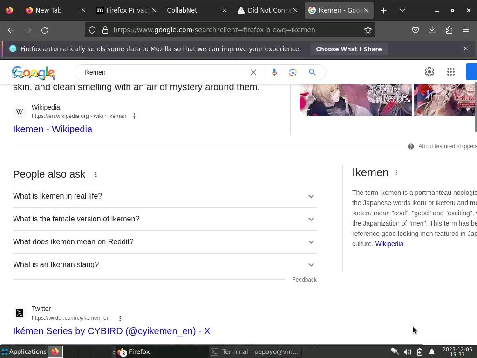The width and height of the screenshot is (477, 358).
Task: Adjust the volume speaker icon in tray
Action: tap(407, 352)
